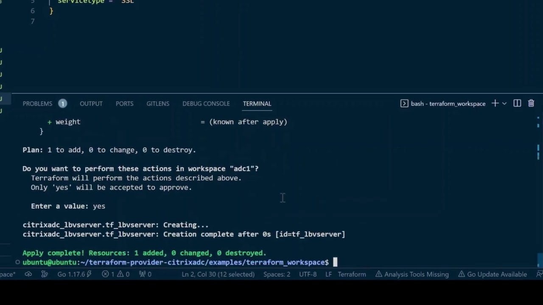The image size is (543, 305).
Task: Click Go 1.17.6 version indicator
Action: 75,274
